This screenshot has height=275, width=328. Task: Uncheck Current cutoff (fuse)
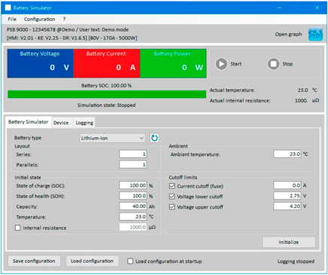click(172, 186)
